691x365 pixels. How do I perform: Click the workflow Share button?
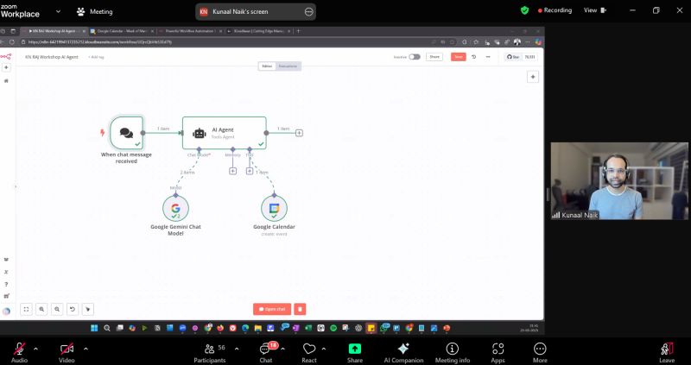point(434,57)
